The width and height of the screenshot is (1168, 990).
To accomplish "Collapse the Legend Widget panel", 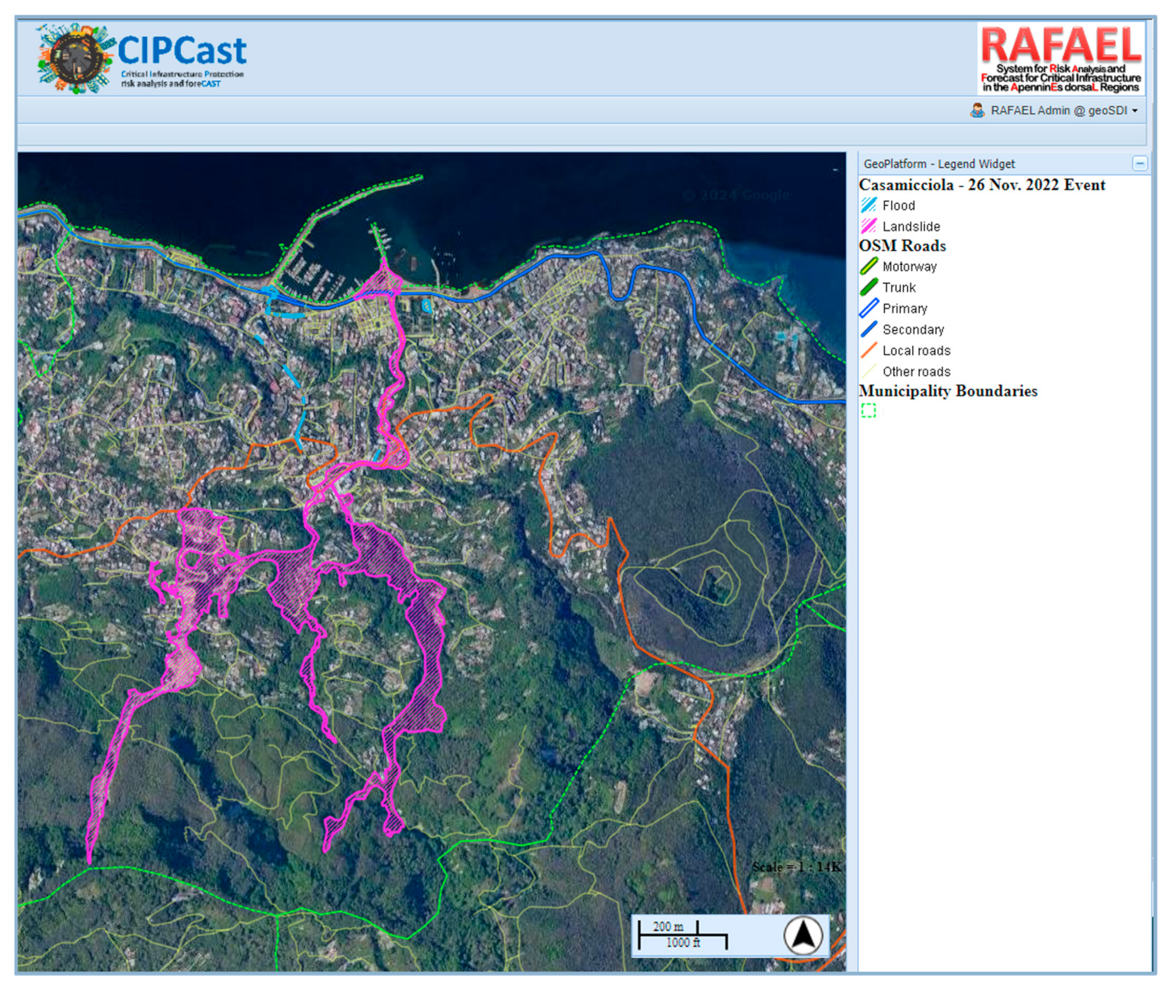I will click(1139, 163).
